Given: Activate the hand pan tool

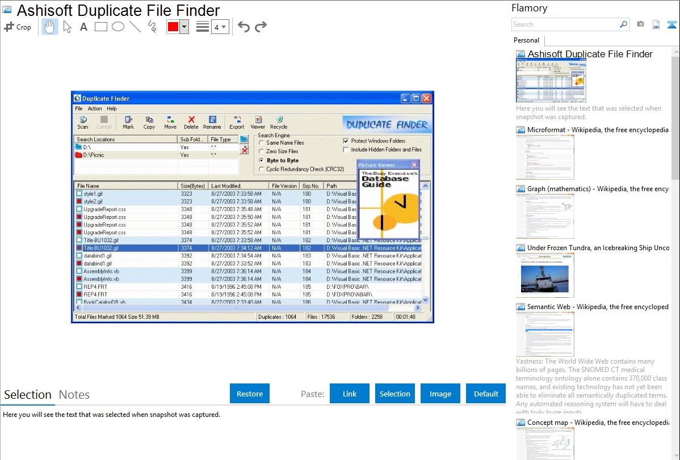Looking at the screenshot, I should (50, 27).
